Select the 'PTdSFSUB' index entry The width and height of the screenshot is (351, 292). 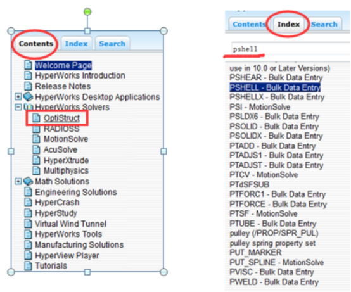click(x=249, y=184)
